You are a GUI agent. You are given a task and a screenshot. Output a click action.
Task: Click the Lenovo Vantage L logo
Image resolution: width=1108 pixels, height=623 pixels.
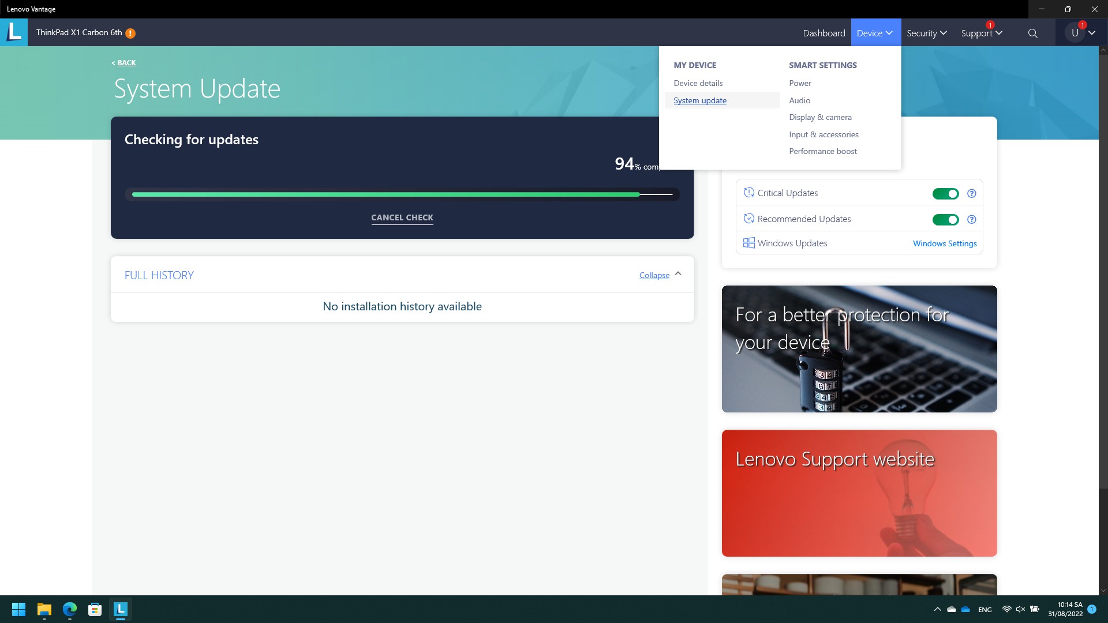coord(14,32)
